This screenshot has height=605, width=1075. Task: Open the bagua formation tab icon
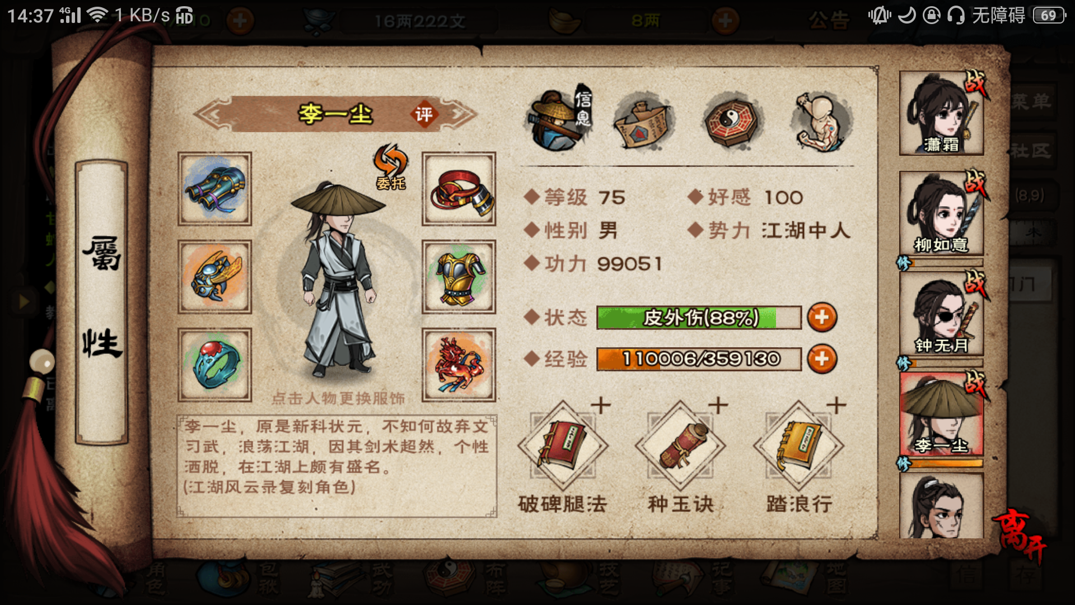pos(732,120)
